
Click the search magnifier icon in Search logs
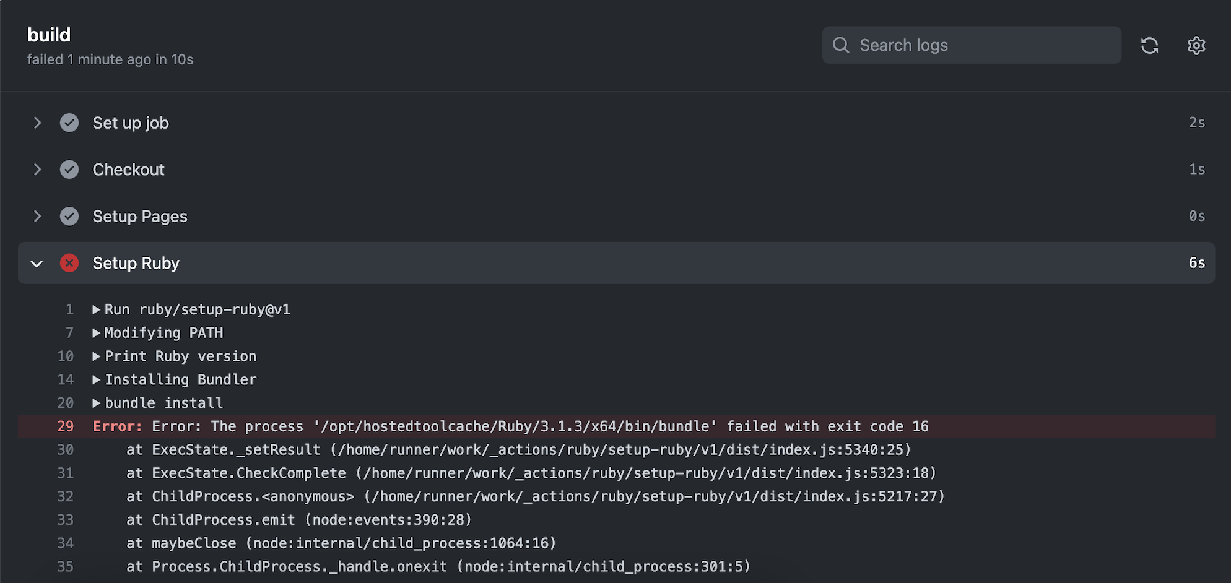[840, 45]
